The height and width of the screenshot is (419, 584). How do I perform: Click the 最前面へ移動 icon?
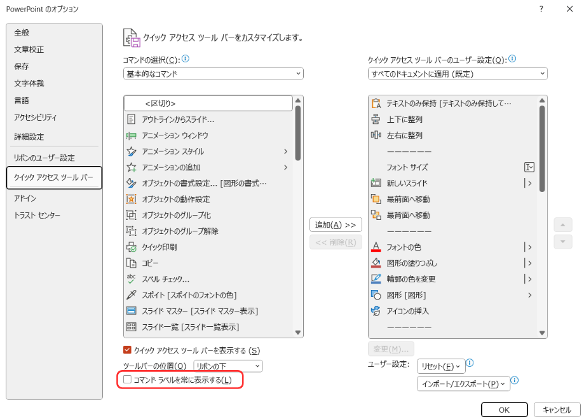pyautogui.click(x=376, y=199)
